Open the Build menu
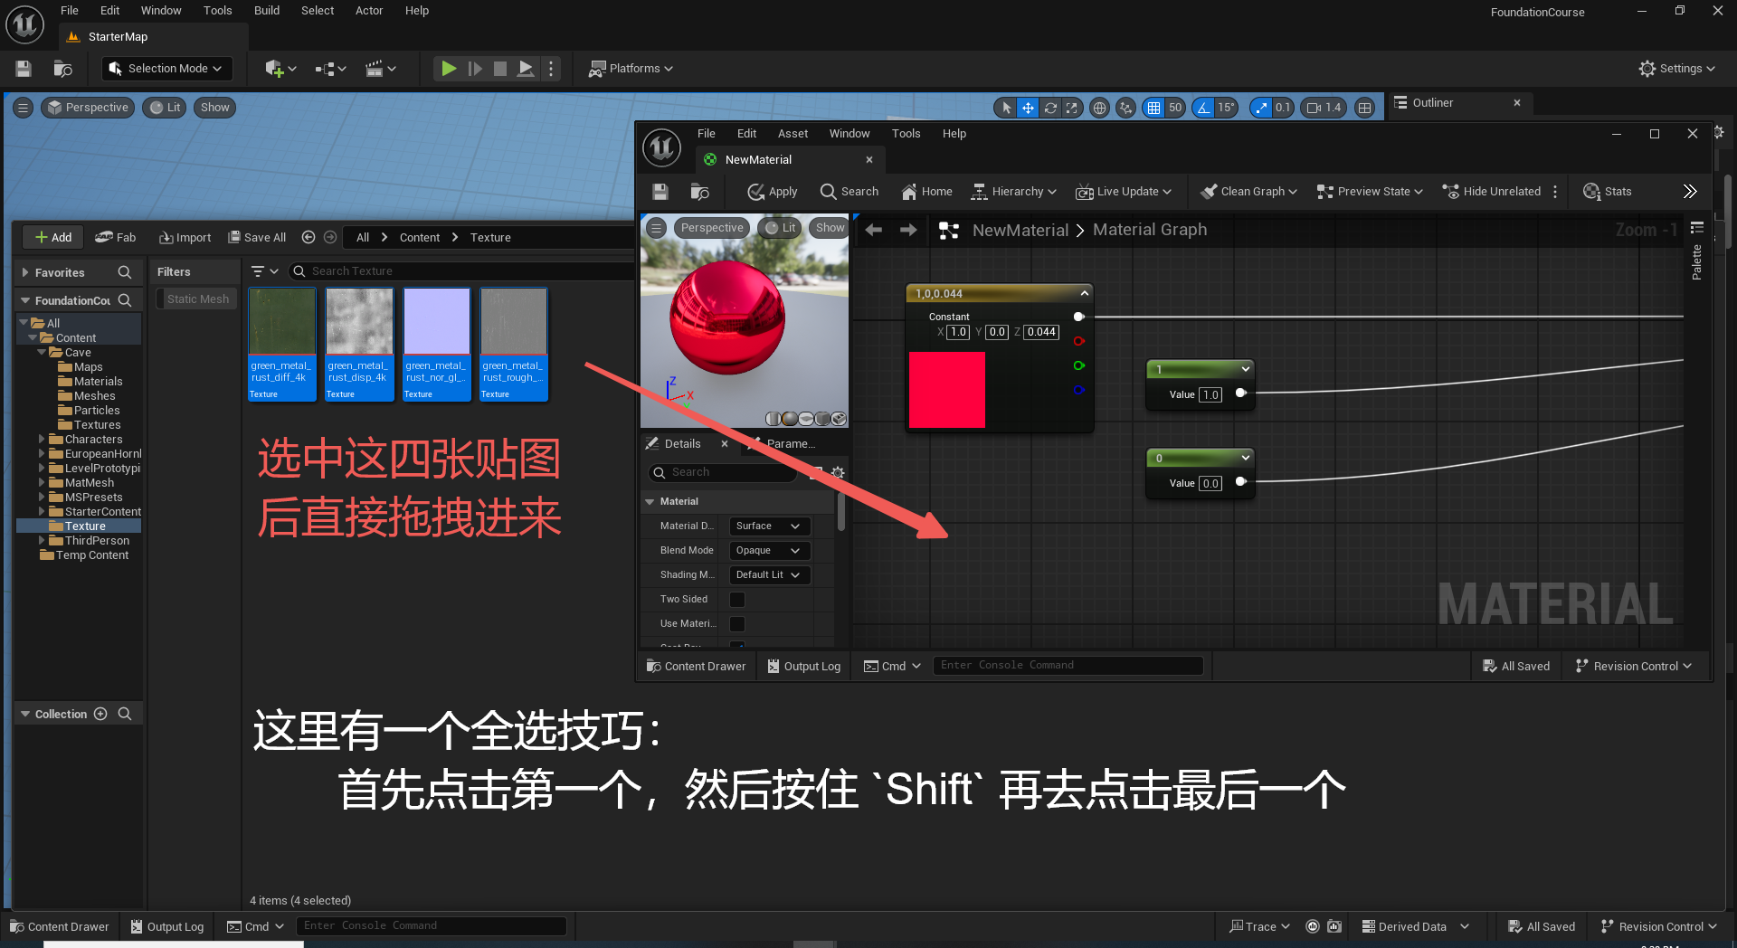 click(x=267, y=11)
